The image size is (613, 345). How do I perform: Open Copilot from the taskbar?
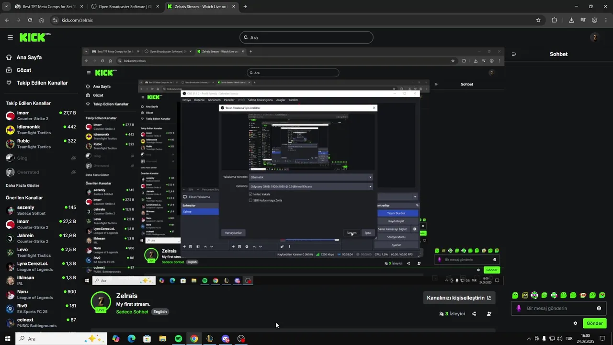pyautogui.click(x=116, y=339)
